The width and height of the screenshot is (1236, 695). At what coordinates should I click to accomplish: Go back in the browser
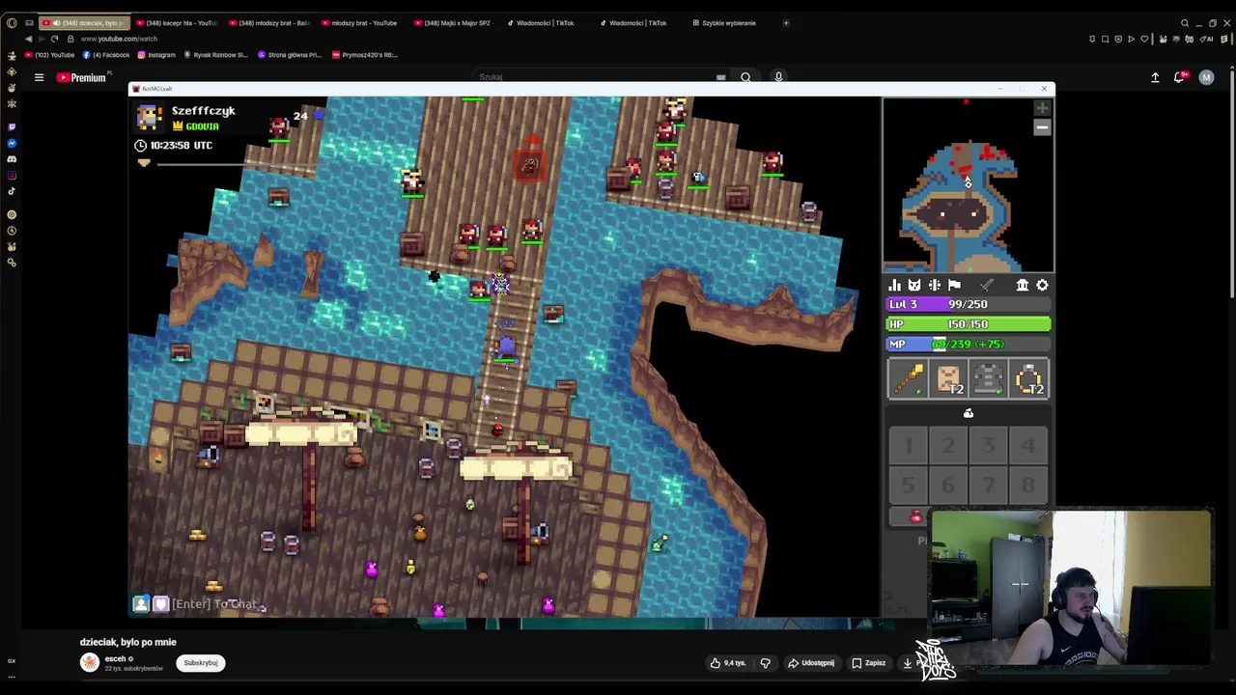[28, 39]
